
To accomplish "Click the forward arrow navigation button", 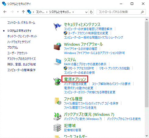I will click(x=12, y=12).
